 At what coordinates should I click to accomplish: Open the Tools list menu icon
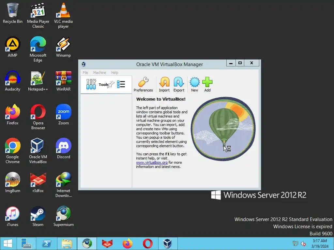coord(121,84)
